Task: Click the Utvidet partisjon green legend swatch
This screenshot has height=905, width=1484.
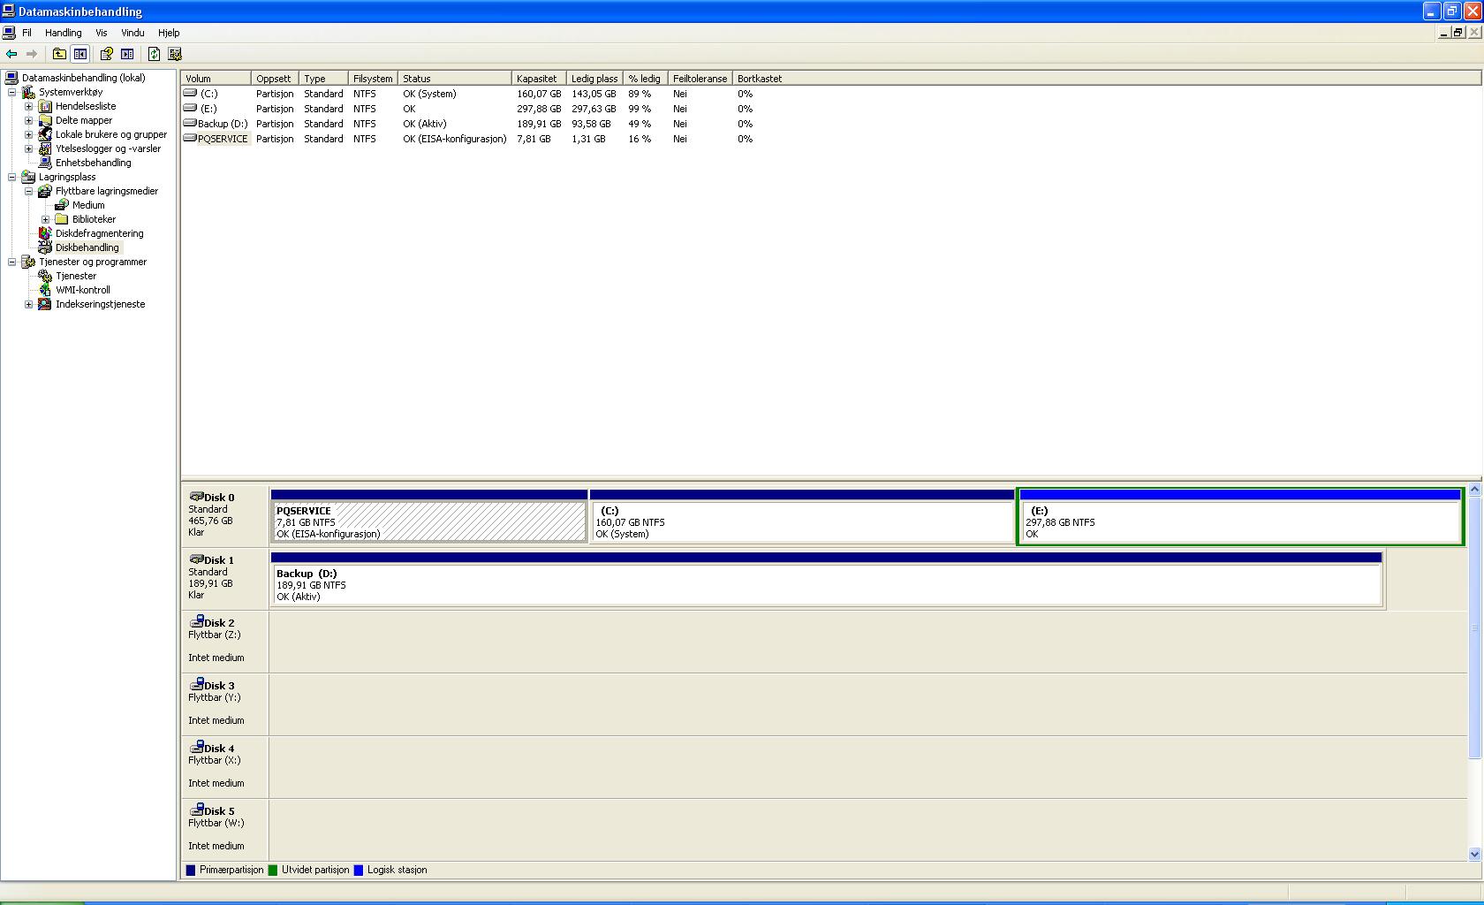Action: (x=273, y=870)
